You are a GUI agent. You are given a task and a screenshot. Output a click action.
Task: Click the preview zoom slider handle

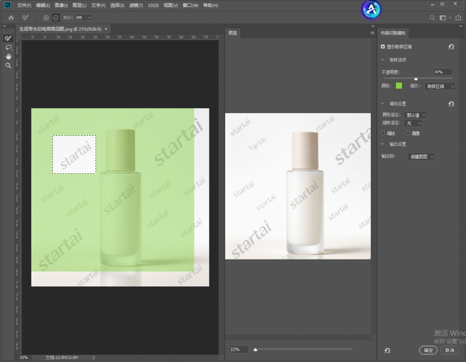(255, 350)
